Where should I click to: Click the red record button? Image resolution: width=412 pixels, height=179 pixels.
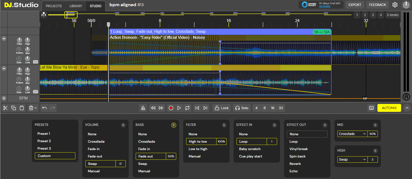171,108
